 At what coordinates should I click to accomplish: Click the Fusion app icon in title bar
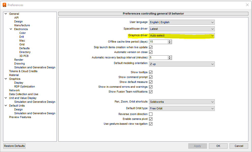(4, 5)
